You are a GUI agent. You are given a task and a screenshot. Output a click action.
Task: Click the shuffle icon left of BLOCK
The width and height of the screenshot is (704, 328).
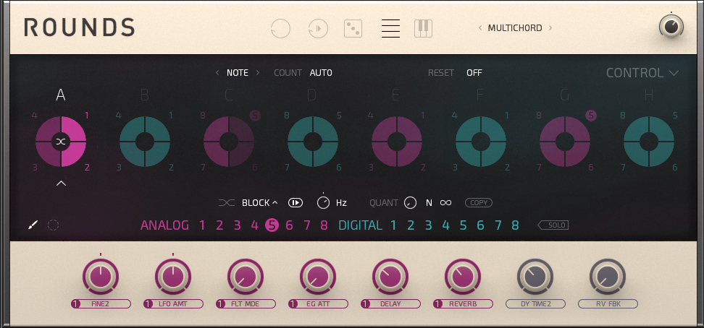point(227,203)
